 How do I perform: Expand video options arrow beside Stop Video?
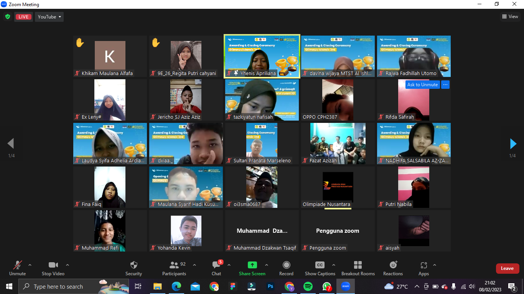pos(68,265)
